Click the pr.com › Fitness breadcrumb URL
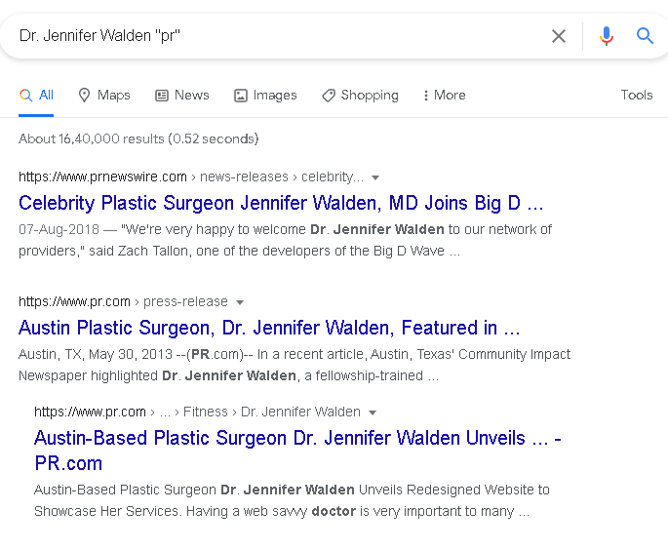 [197, 412]
